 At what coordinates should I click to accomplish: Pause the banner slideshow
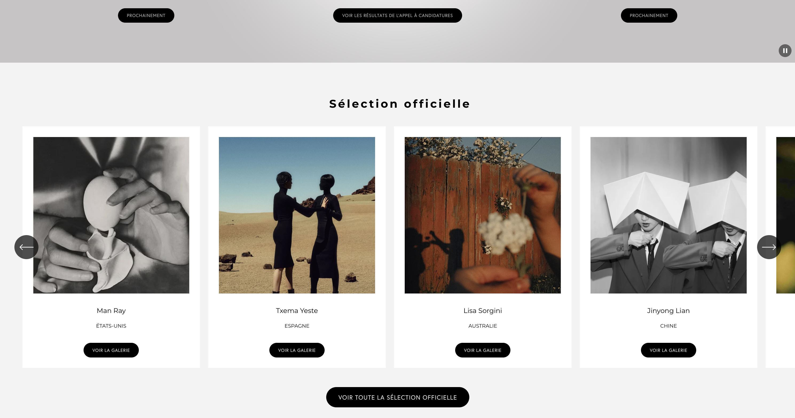pos(785,51)
